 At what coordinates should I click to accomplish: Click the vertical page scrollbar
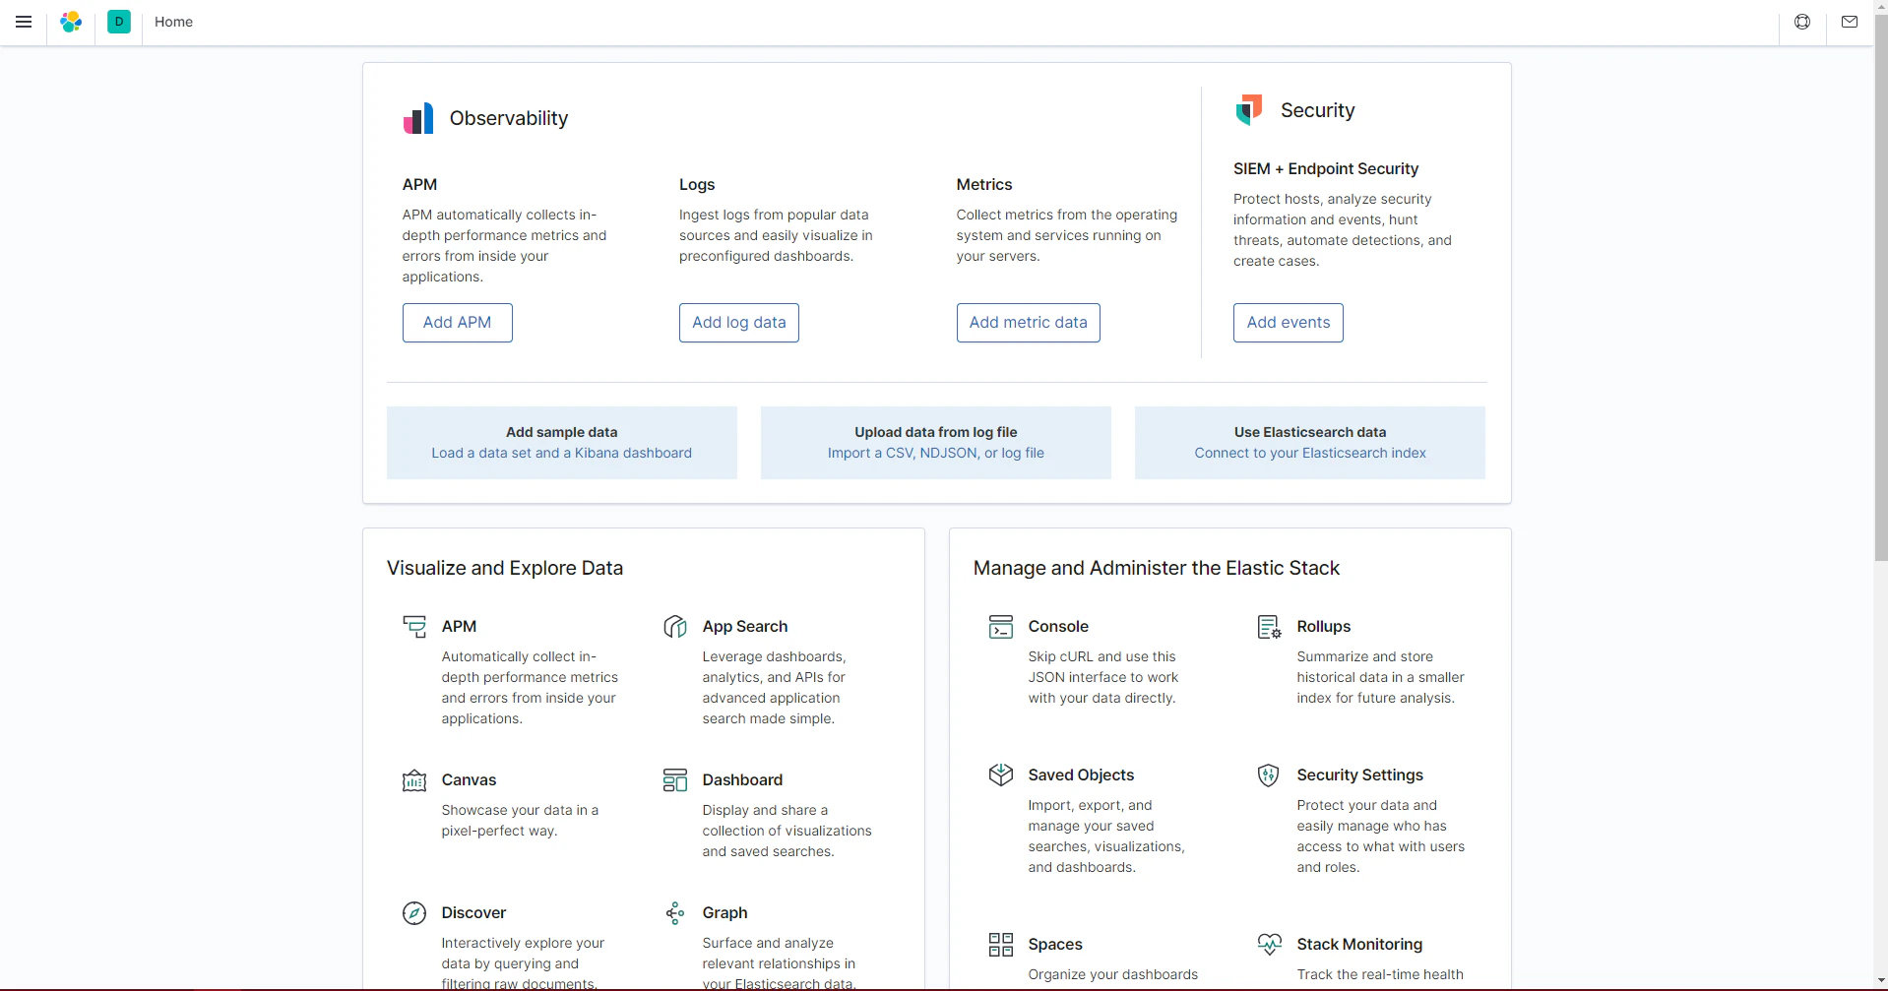[x=1880, y=295]
